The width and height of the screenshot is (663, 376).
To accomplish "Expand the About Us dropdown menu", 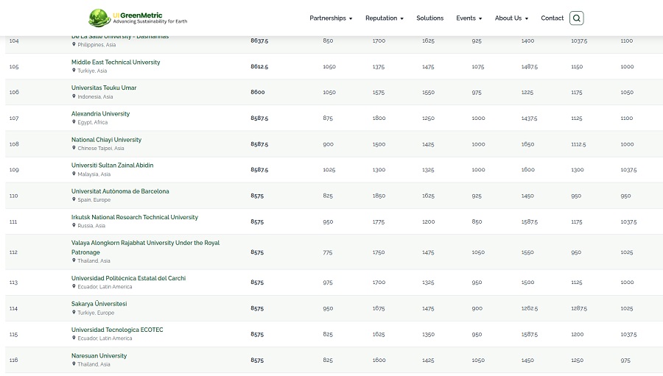I will point(512,18).
